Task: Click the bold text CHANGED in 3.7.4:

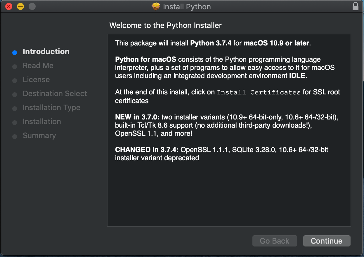Action: (x=147, y=150)
